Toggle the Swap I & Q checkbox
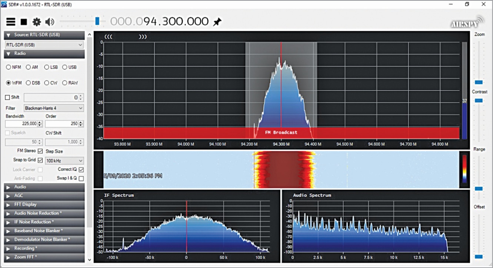 81,178
